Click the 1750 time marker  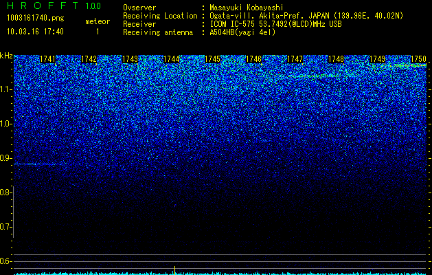coord(418,59)
